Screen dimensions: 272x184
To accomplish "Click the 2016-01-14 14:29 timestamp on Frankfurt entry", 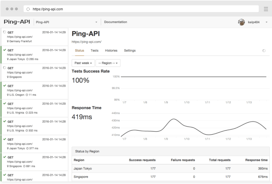I will coord(54,32).
